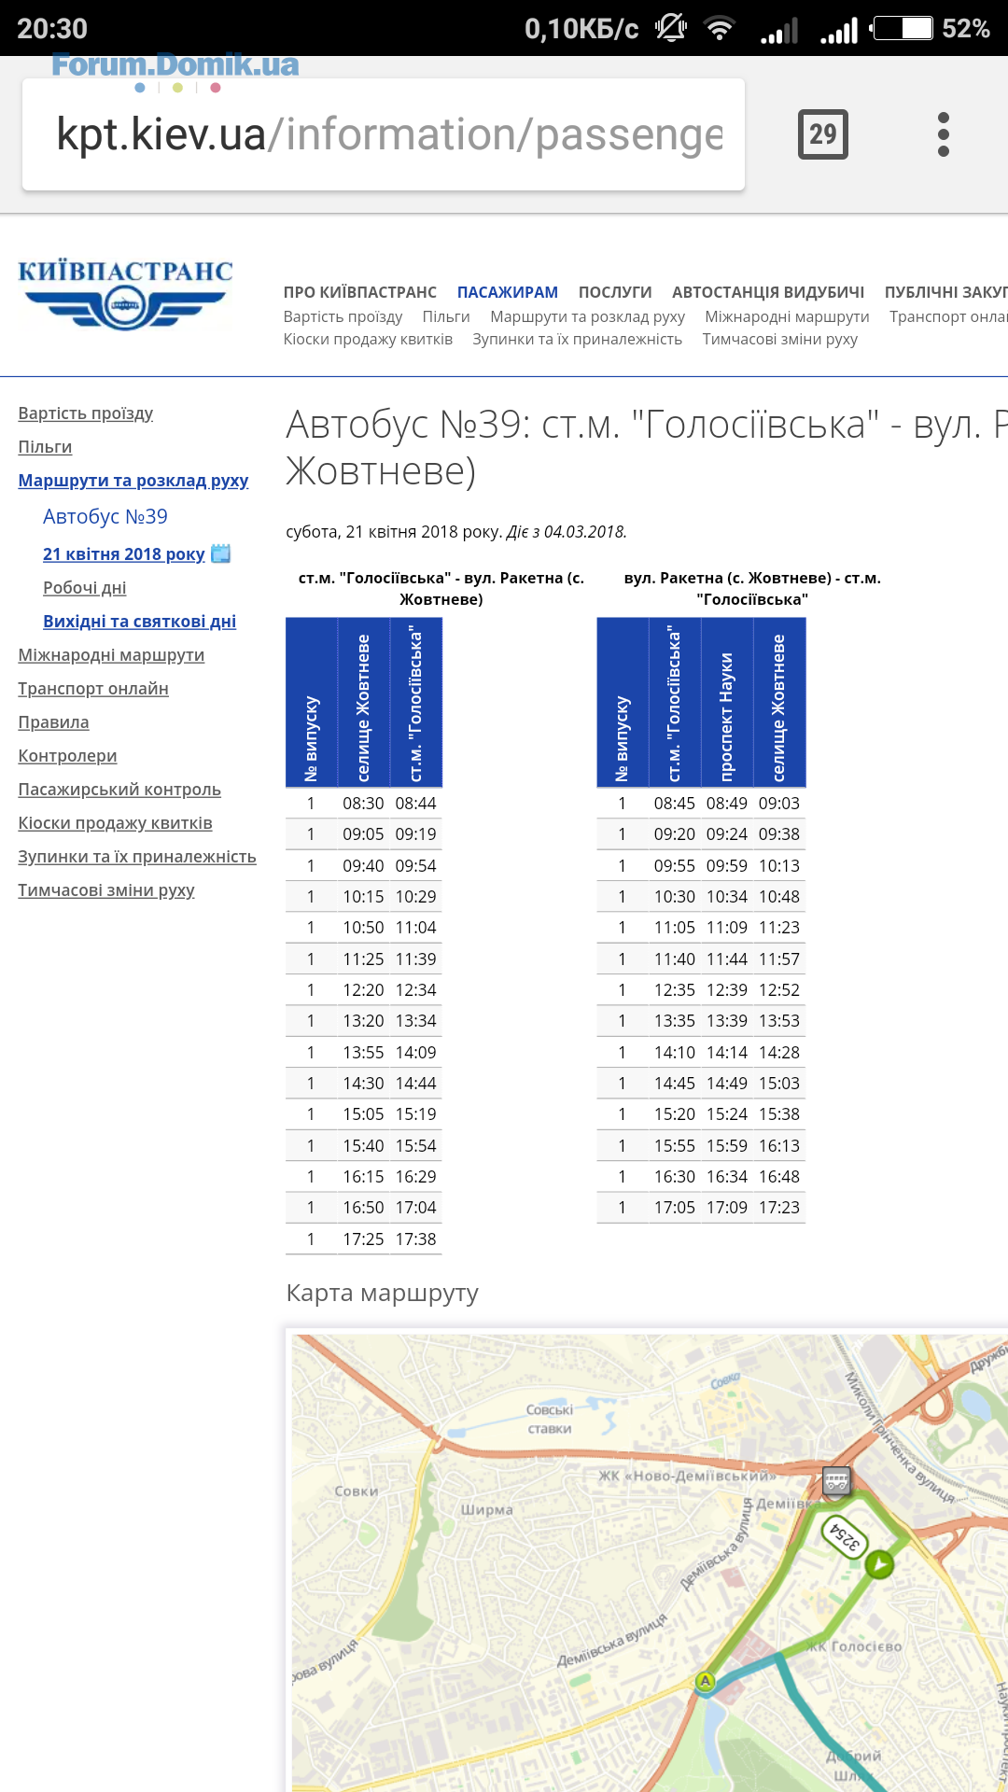Image resolution: width=1008 pixels, height=1792 pixels.
Task: Tap the battery indicator in status bar
Action: click(903, 28)
